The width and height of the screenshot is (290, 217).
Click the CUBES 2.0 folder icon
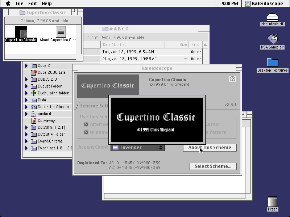(34, 79)
